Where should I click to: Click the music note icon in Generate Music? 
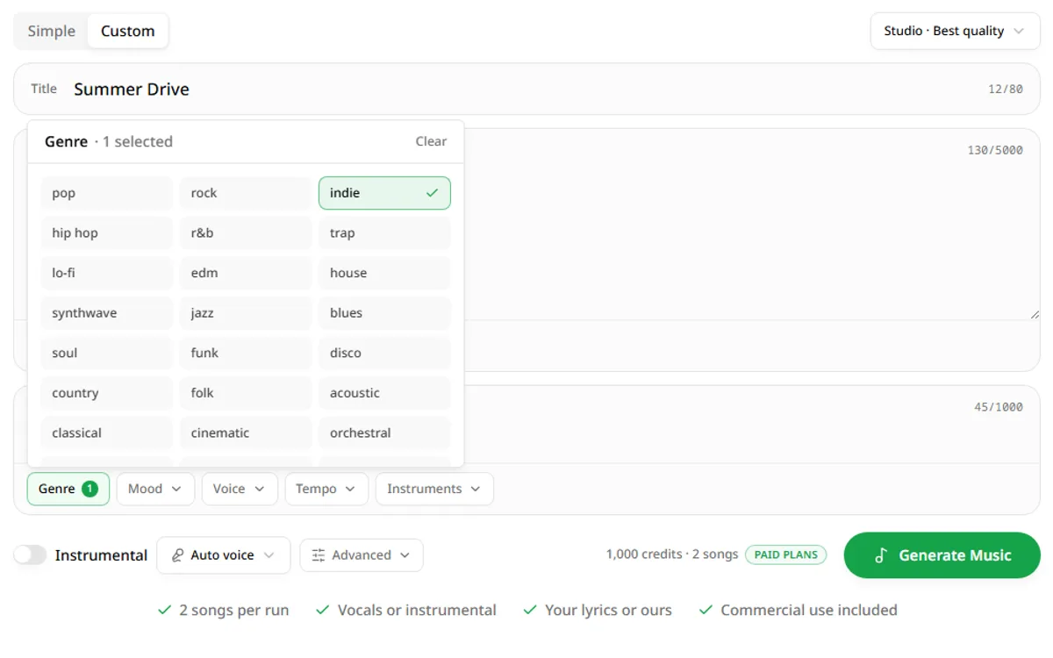[x=881, y=555]
